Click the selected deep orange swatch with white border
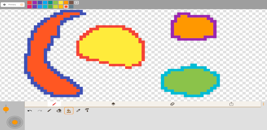This screenshot has width=267, height=130. click(x=66, y=6)
